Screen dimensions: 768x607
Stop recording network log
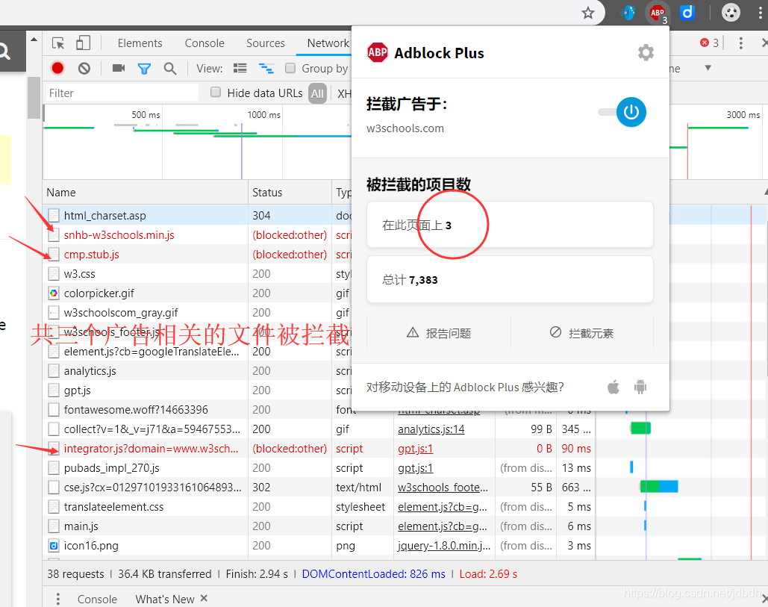tap(57, 68)
